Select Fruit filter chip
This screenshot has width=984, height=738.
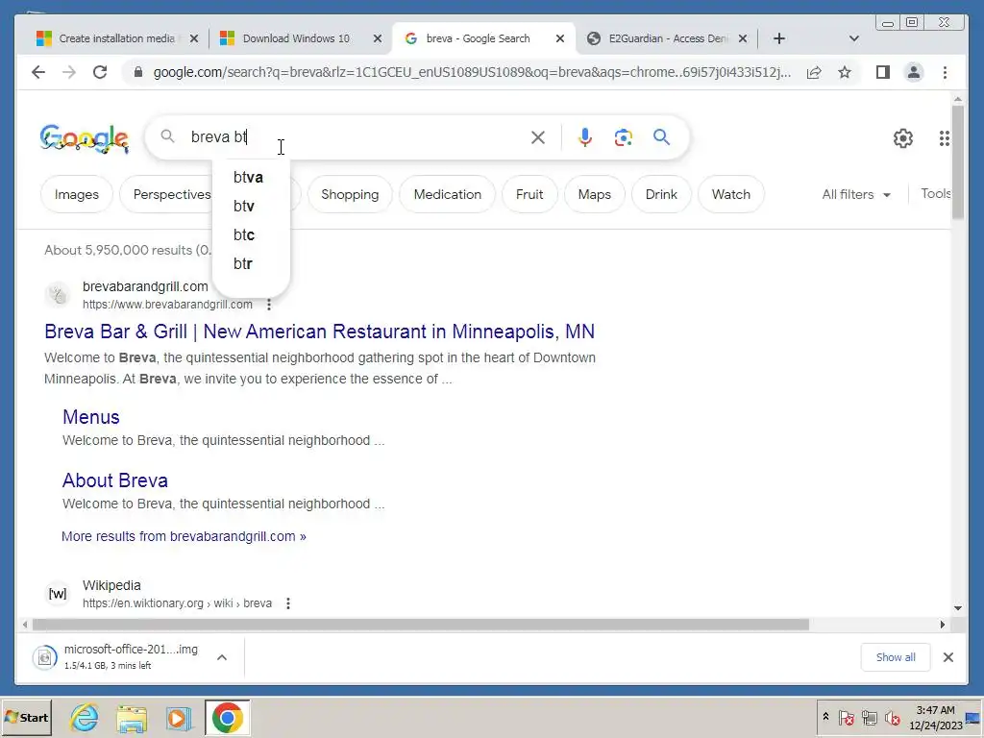(529, 194)
